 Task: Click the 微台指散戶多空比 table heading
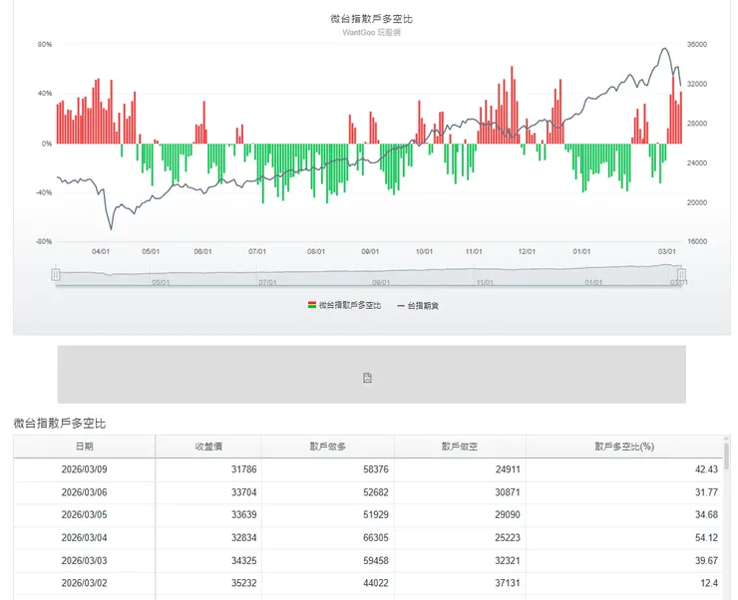[60, 424]
